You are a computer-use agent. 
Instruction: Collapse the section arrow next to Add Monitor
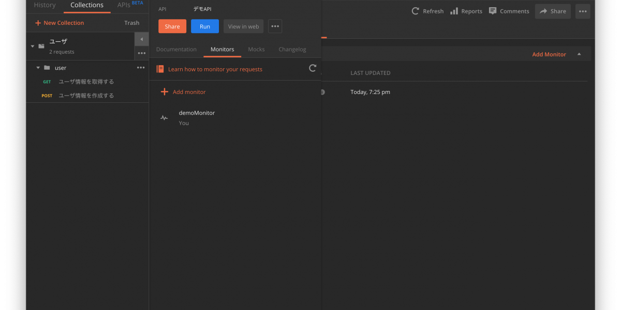(x=579, y=54)
